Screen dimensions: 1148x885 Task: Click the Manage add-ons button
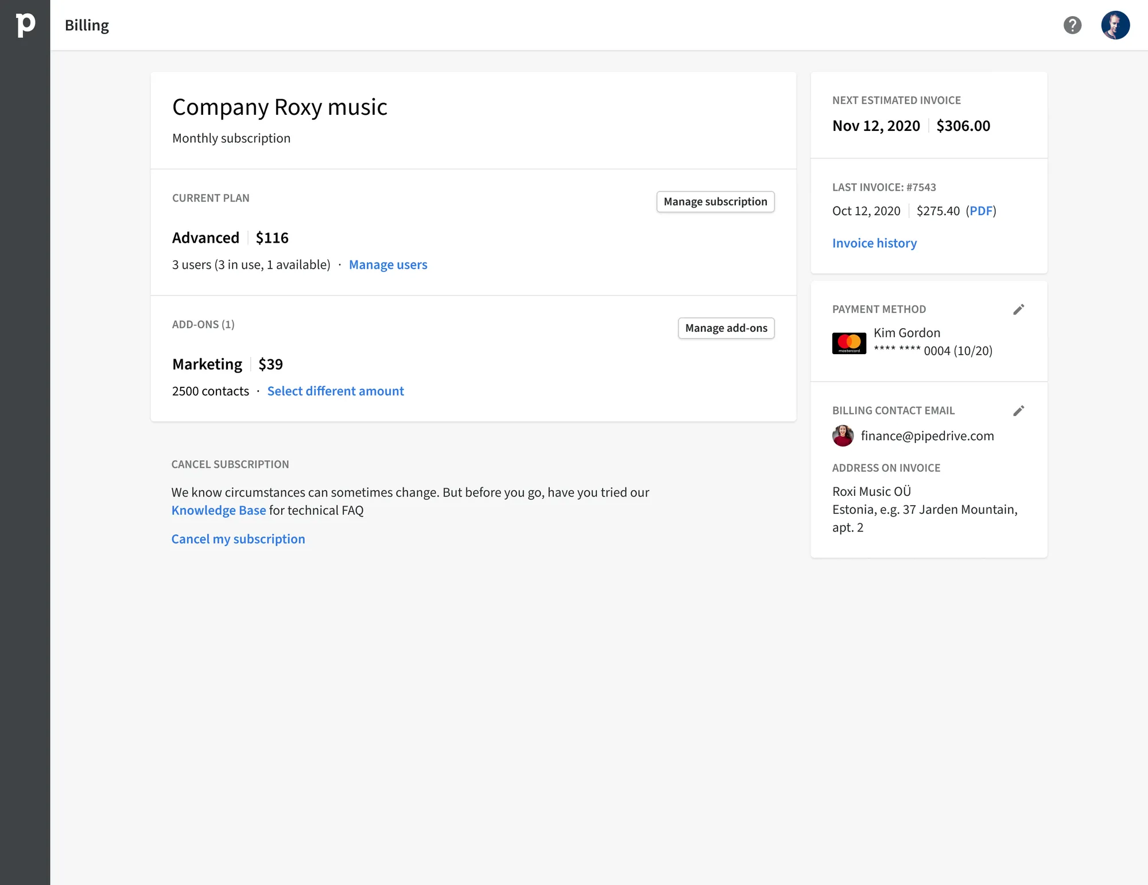tap(726, 328)
